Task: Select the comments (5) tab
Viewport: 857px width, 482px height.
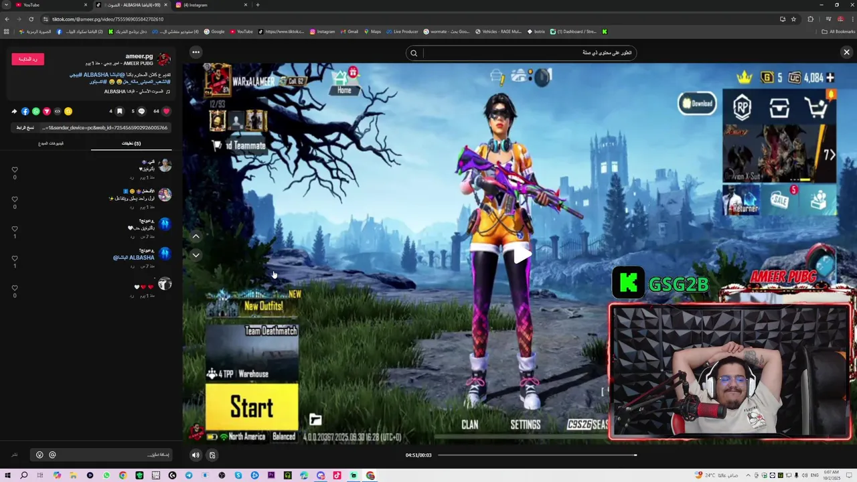Action: click(x=131, y=143)
